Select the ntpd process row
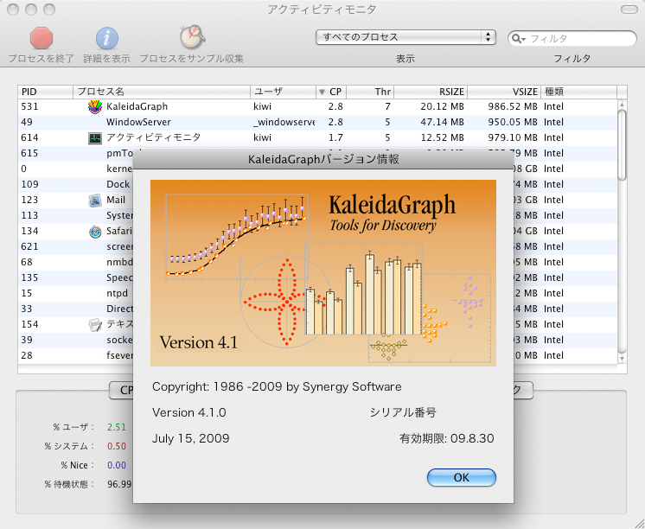The height and width of the screenshot is (529, 645). coord(317,293)
